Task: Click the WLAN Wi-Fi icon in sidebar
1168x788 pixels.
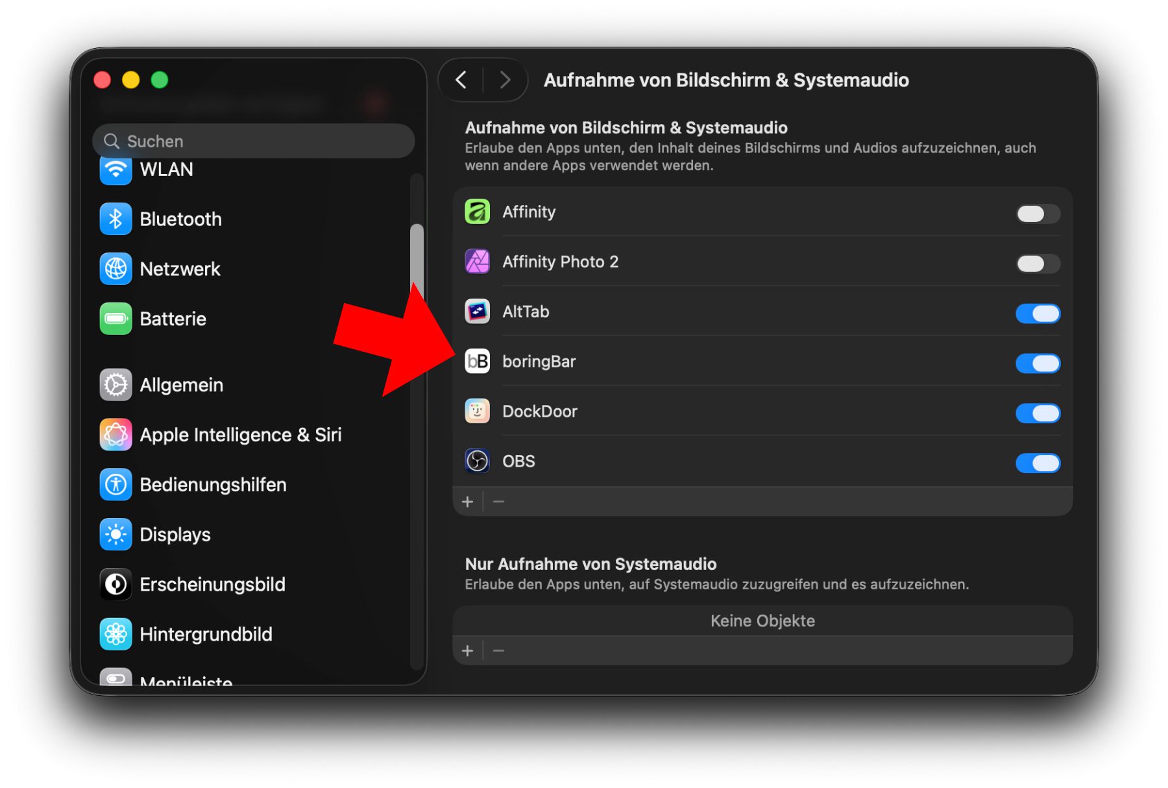Action: pos(116,169)
